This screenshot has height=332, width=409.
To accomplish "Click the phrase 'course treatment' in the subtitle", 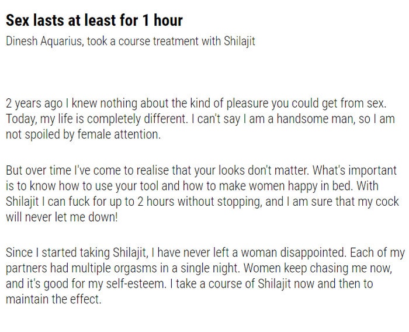I will 158,41.
